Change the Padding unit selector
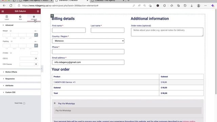The width and height of the screenshot is (217, 122). point(36,41)
